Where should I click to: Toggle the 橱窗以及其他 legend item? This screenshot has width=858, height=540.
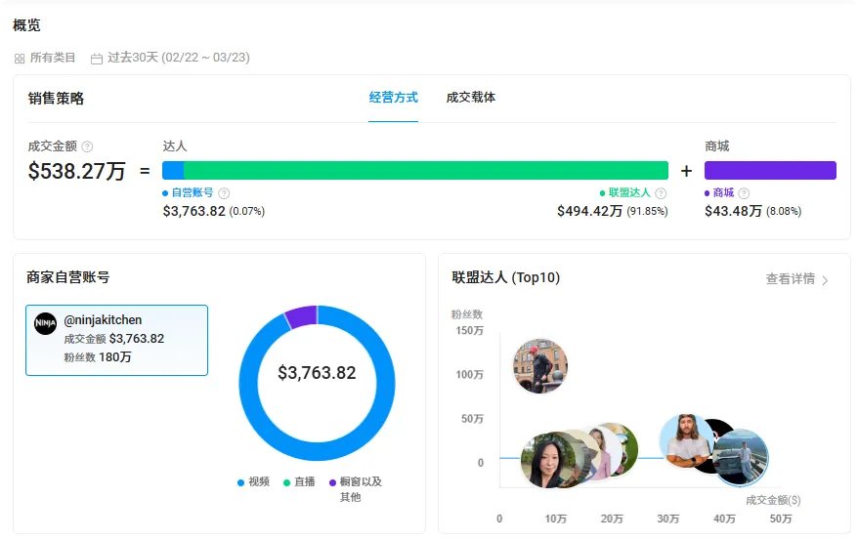(356, 482)
